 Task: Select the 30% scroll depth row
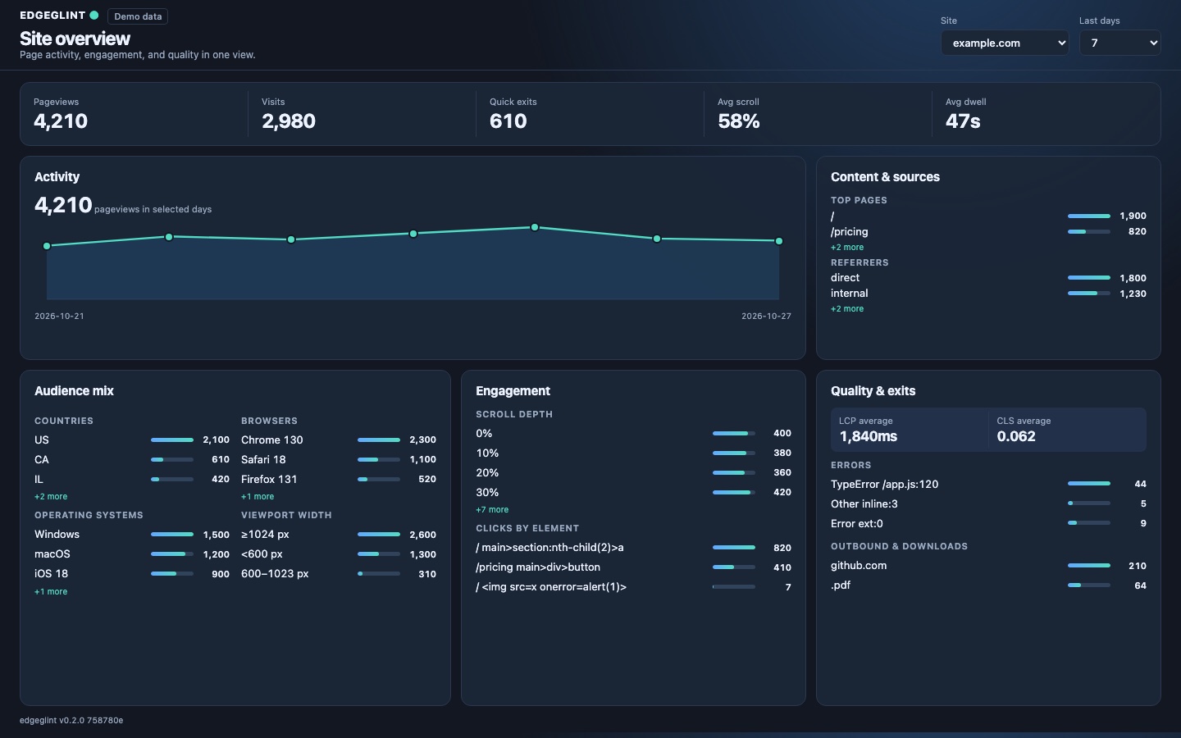click(x=633, y=492)
